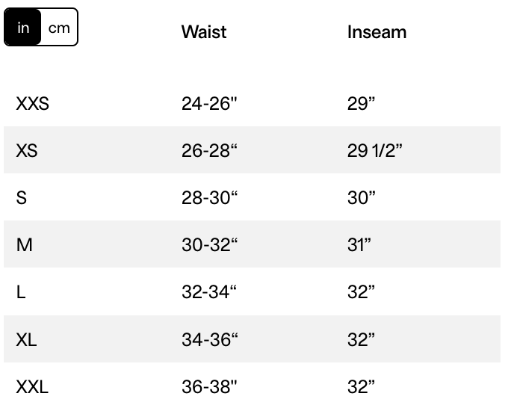Choose the S size row label

pyautogui.click(x=21, y=198)
